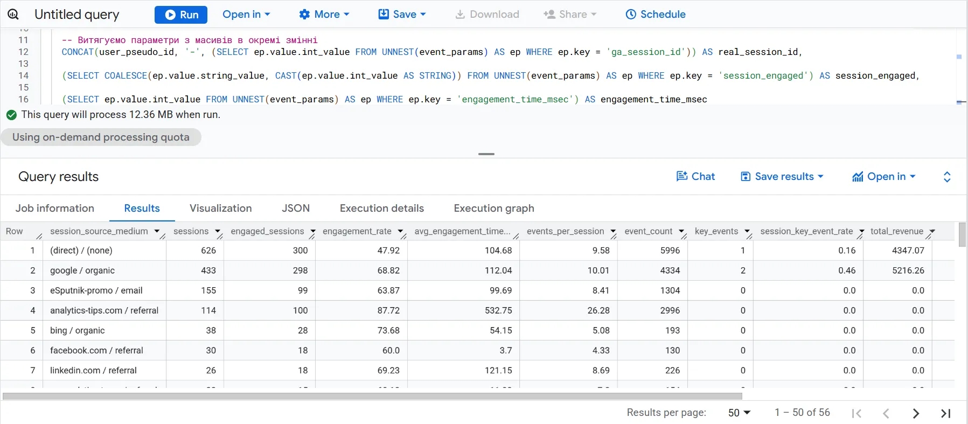Viewport: 968px width, 424px height.
Task: Click avg_engagement_time column resize handle
Action: pyautogui.click(x=516, y=236)
